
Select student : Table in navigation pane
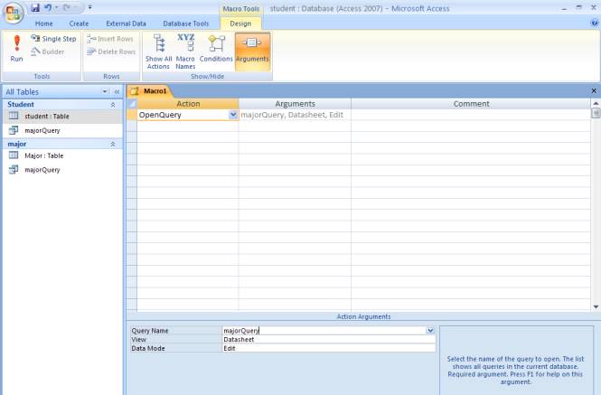click(62, 117)
